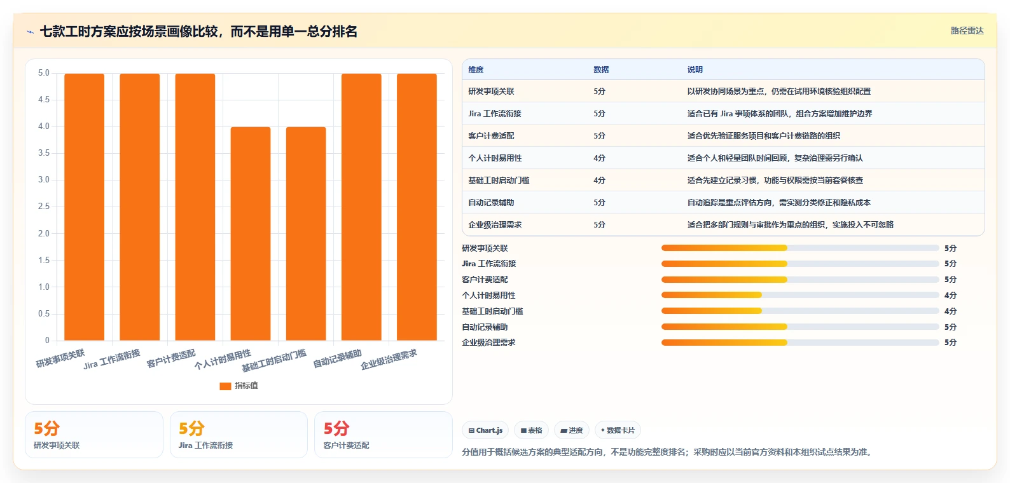Select the 客户计费适配 table row label
This screenshot has width=1010, height=483.
coord(491,136)
